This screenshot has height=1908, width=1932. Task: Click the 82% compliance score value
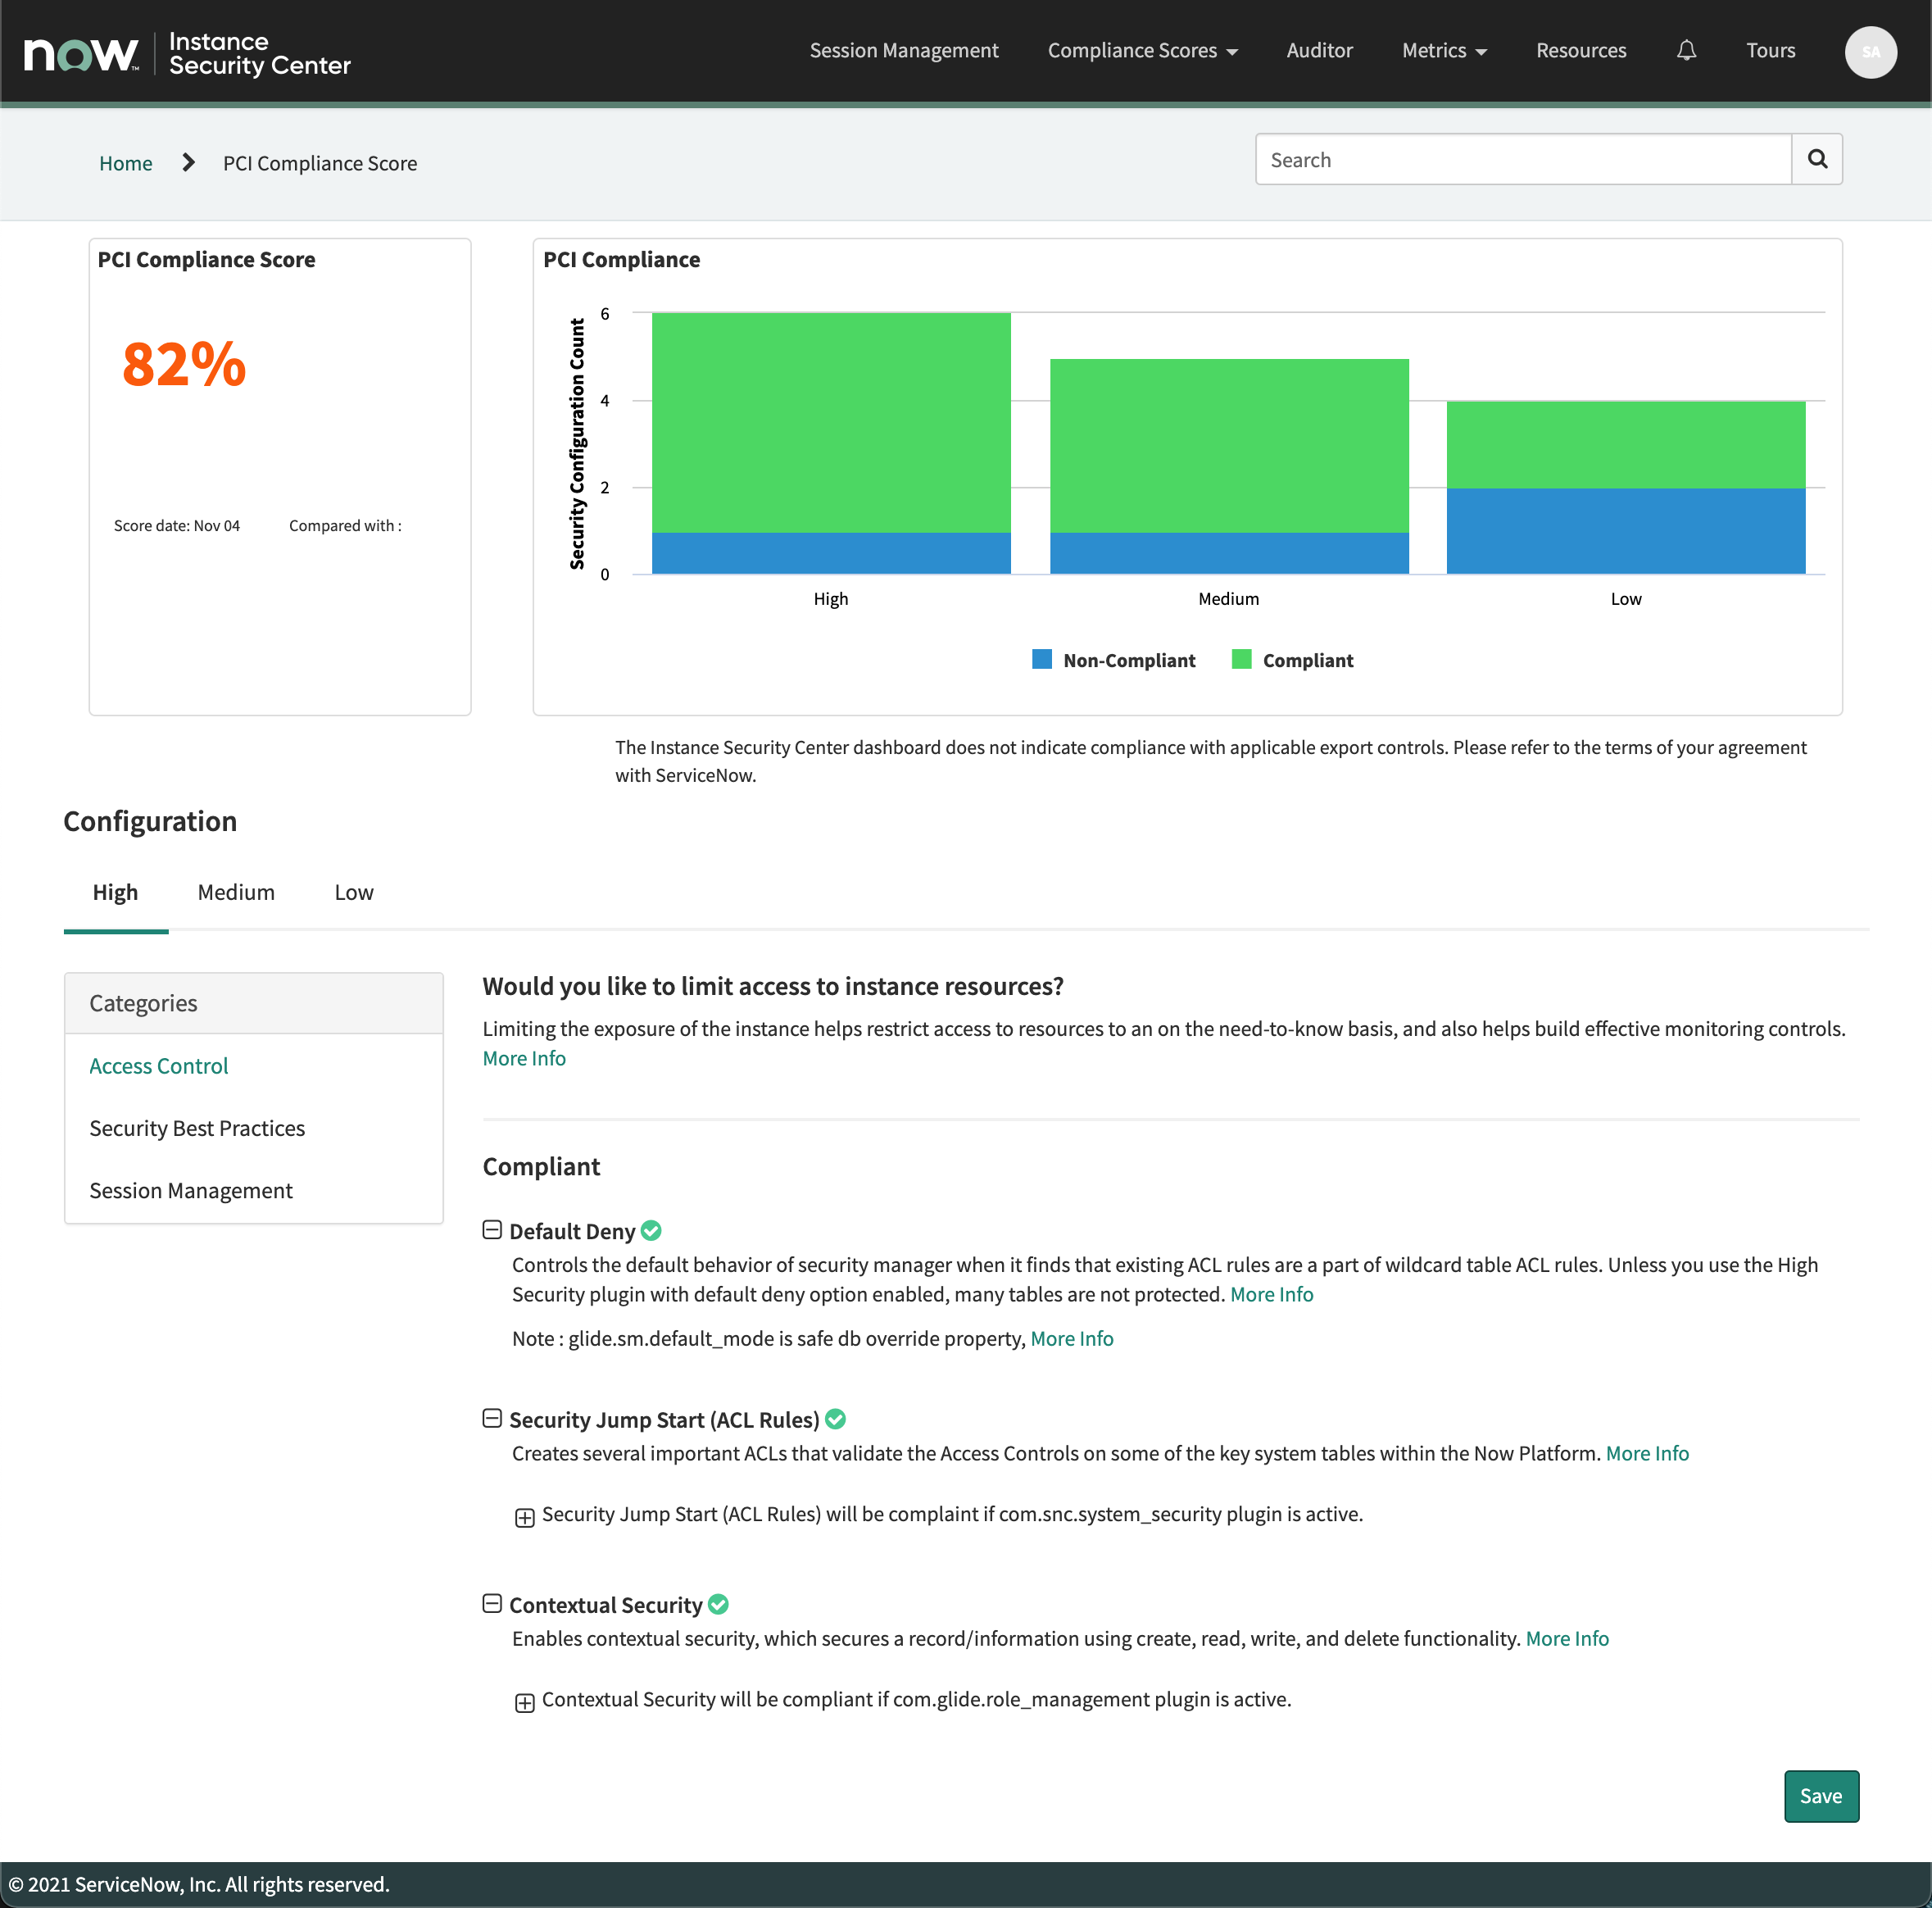[x=184, y=362]
